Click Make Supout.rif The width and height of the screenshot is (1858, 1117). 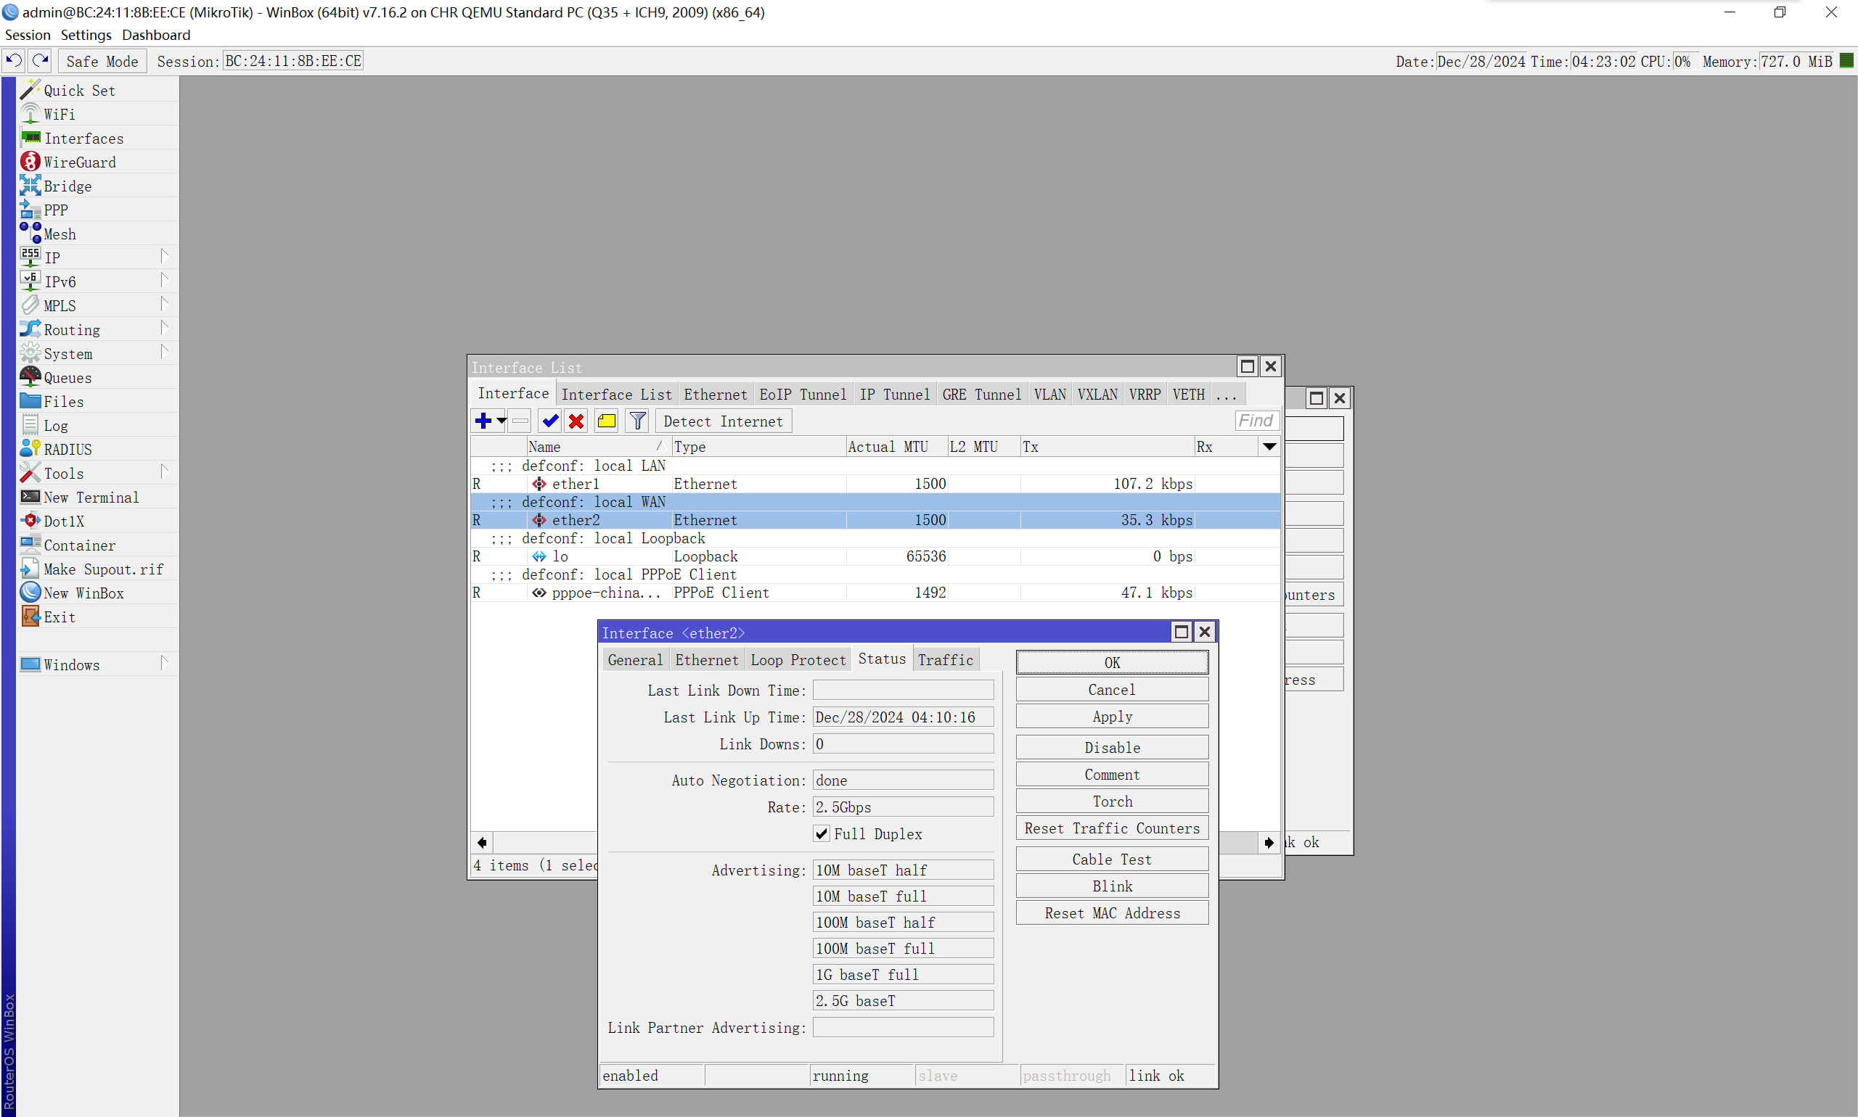[98, 569]
